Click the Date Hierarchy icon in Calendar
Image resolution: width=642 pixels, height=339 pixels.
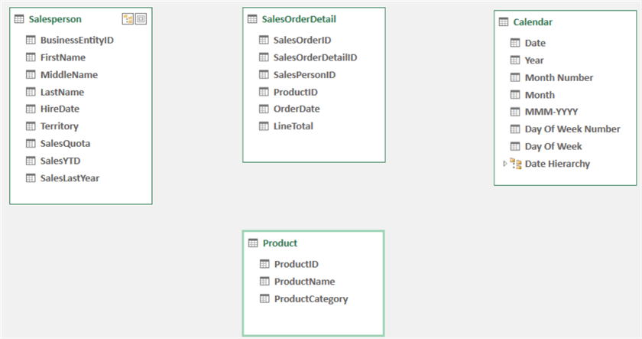point(515,164)
